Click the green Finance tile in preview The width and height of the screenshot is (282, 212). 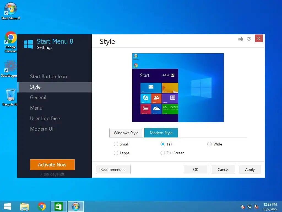click(x=170, y=109)
